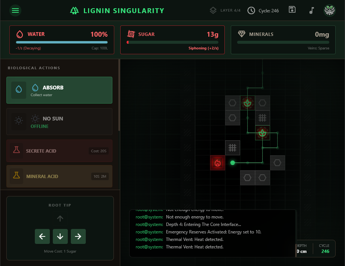Click the minerals diamond icon
The width and height of the screenshot is (345, 266).
point(242,34)
